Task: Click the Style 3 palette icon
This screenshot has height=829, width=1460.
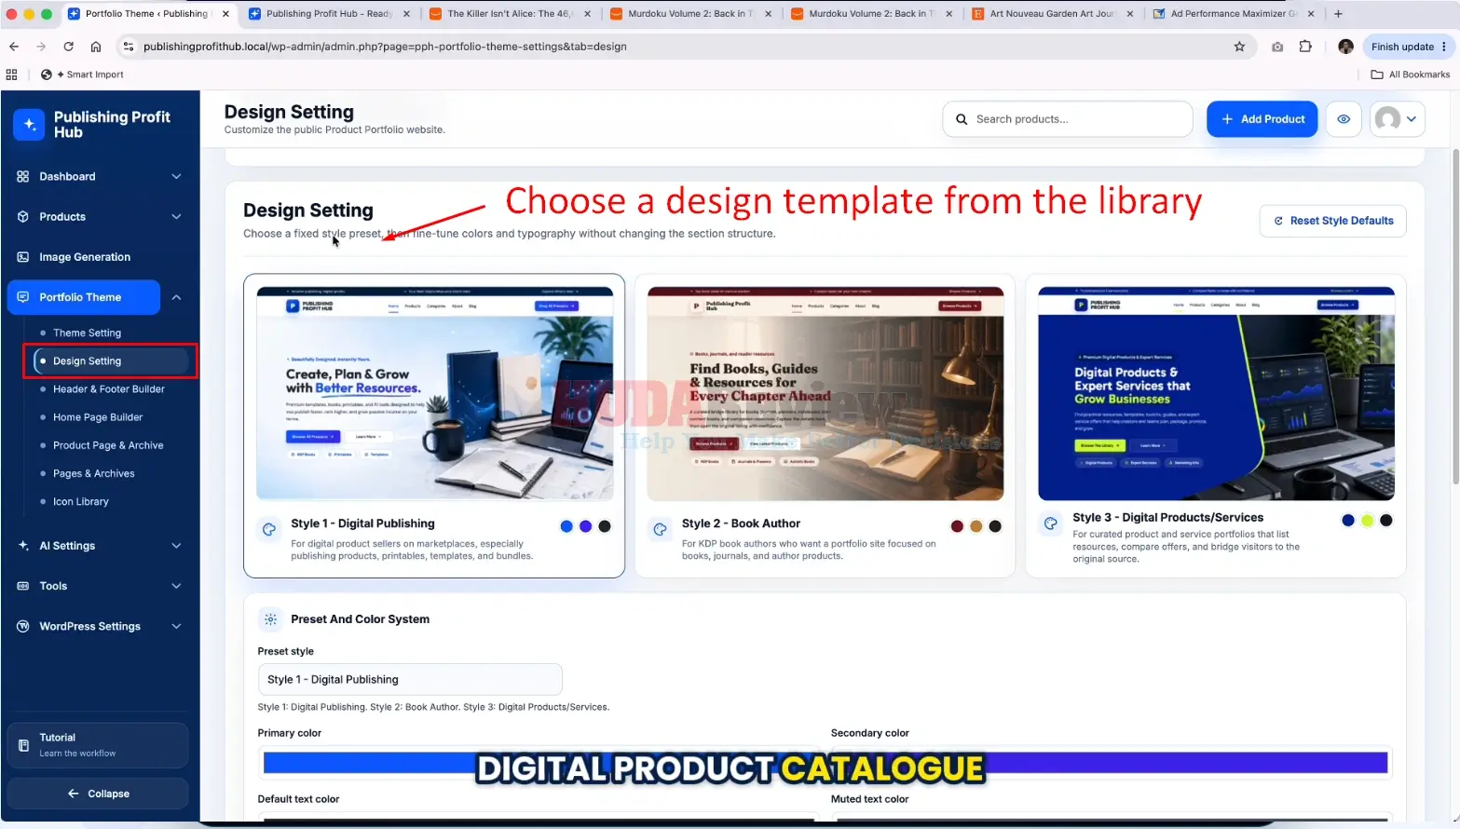Action: 1050,523
